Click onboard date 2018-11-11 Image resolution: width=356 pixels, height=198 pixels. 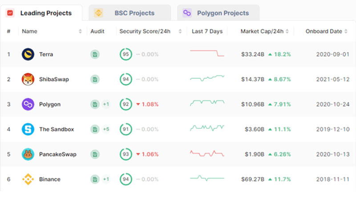pyautogui.click(x=333, y=179)
